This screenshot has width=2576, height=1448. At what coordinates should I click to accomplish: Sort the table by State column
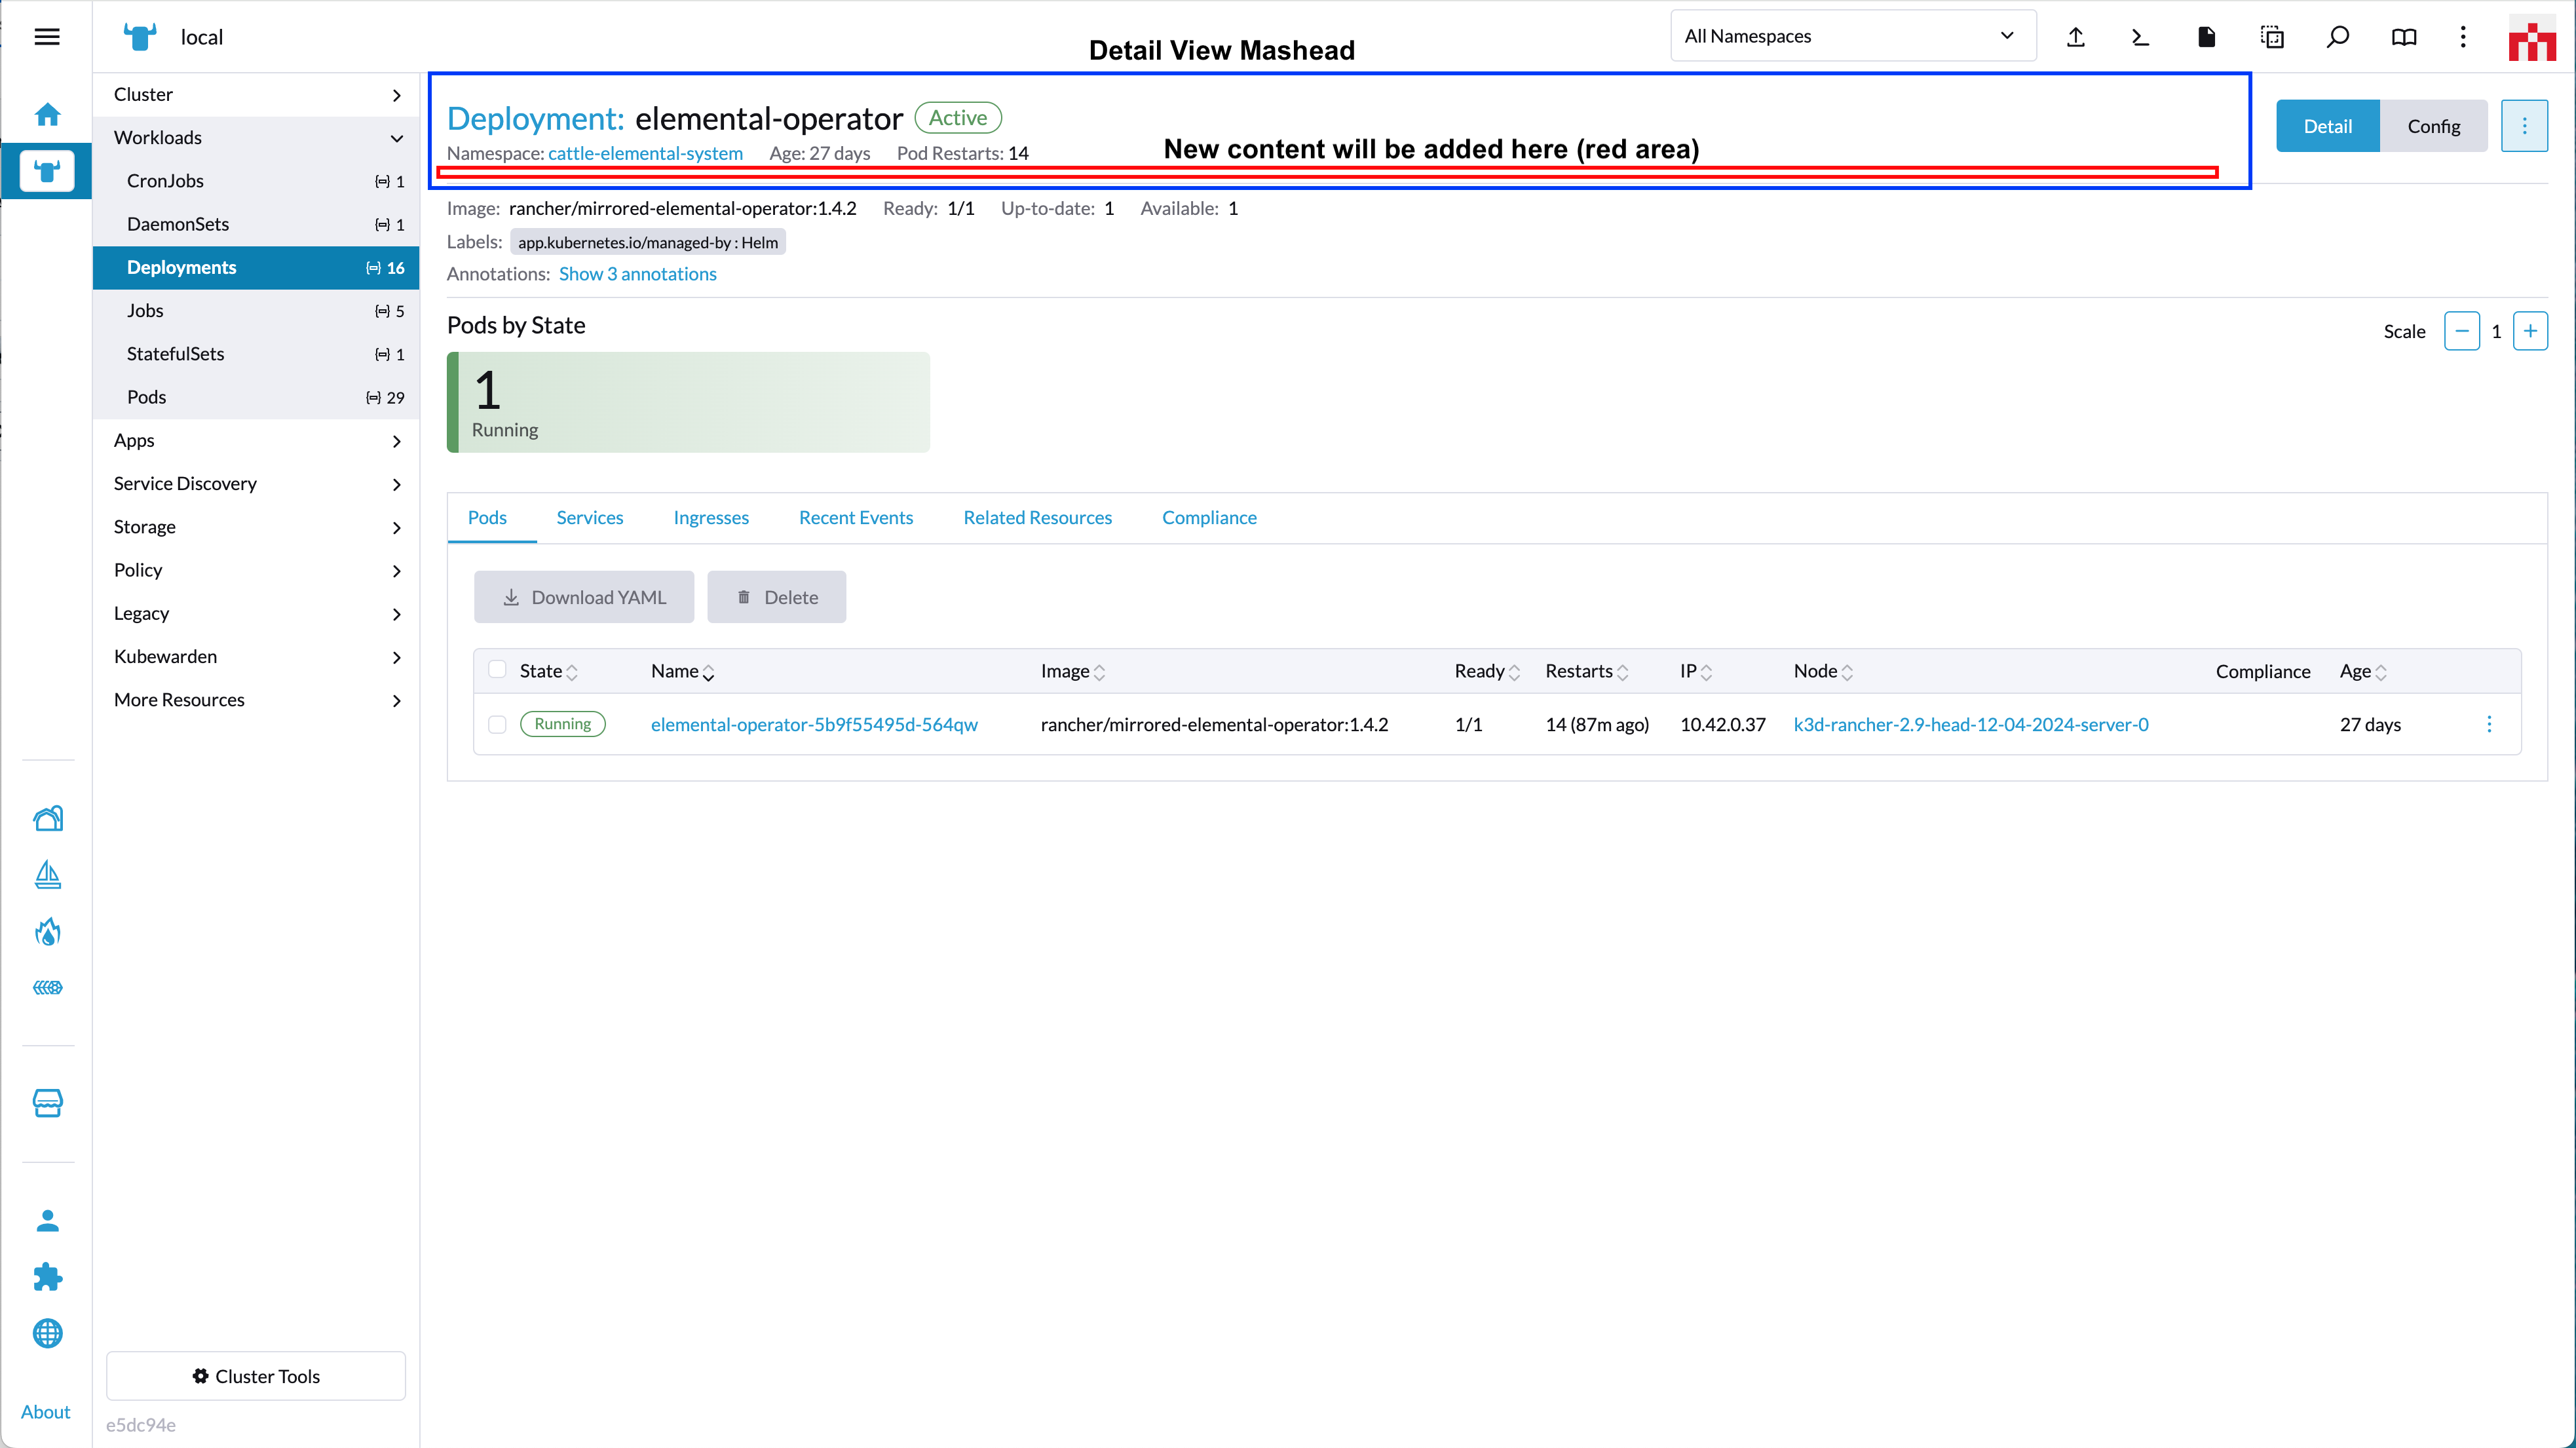548,671
